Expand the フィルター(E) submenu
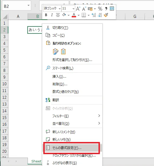The width and height of the screenshot is (154, 166). (x=72, y=116)
